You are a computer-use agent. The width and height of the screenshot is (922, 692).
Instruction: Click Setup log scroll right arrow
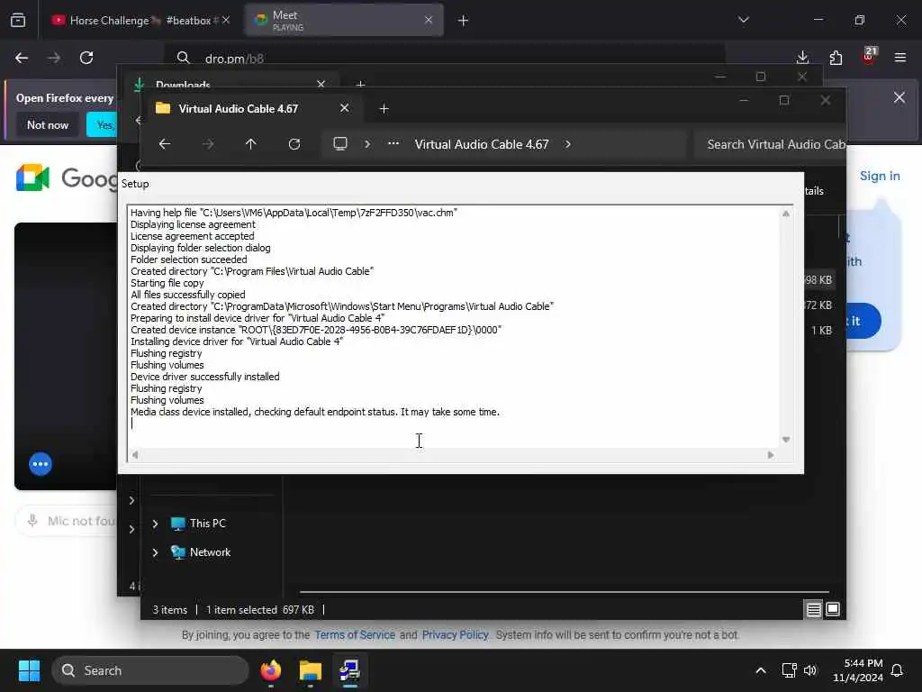(x=771, y=455)
